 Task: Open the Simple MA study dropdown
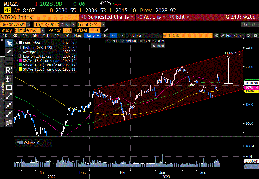coord(42,30)
